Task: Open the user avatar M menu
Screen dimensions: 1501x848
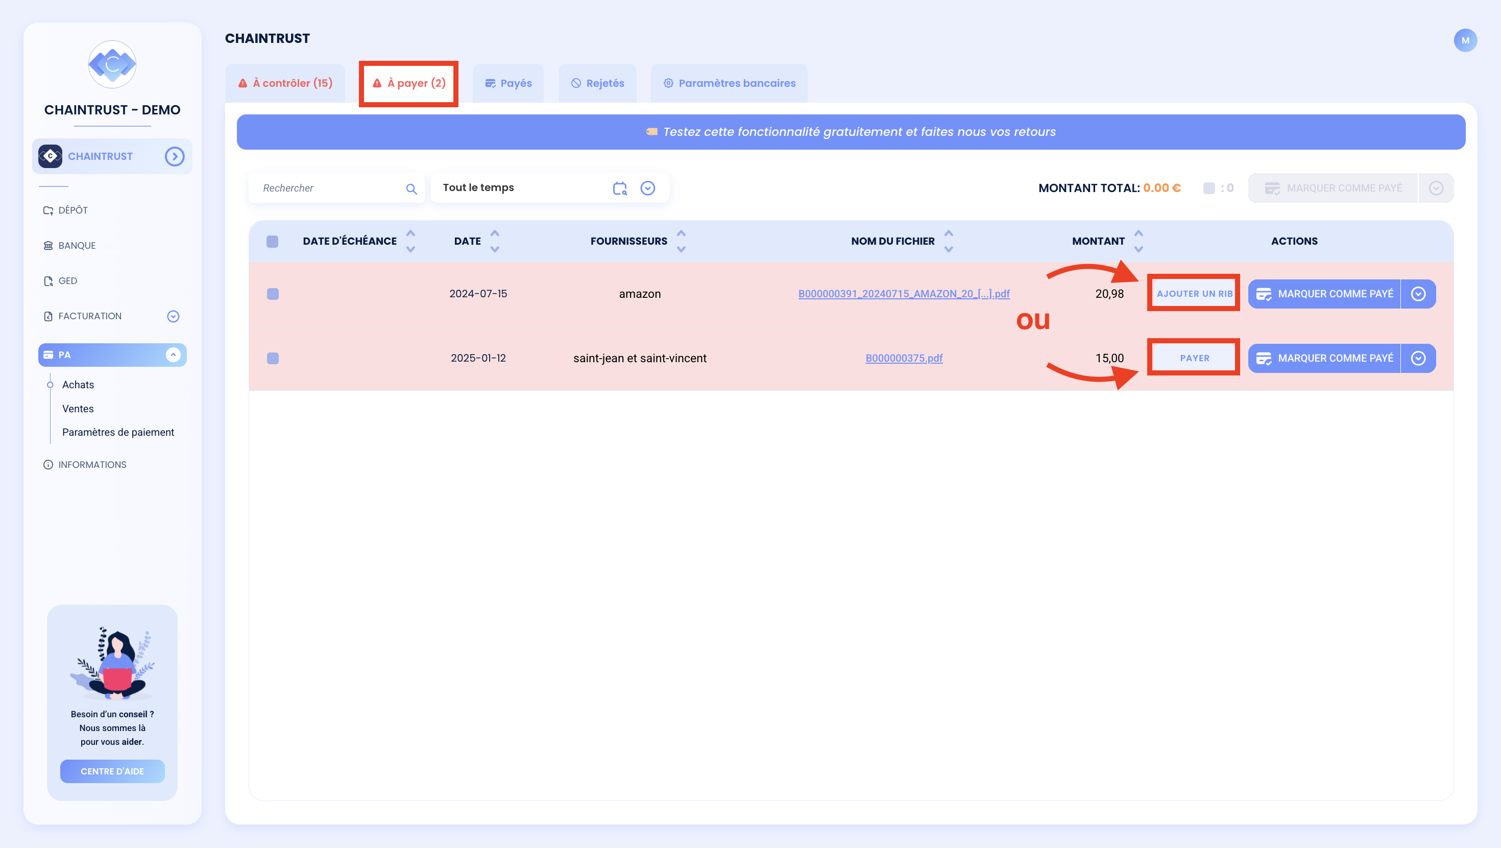Action: 1465,40
